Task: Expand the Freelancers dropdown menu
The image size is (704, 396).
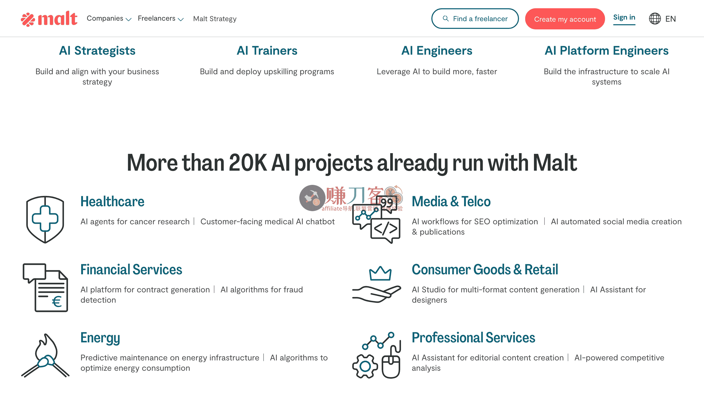Action: click(x=161, y=19)
